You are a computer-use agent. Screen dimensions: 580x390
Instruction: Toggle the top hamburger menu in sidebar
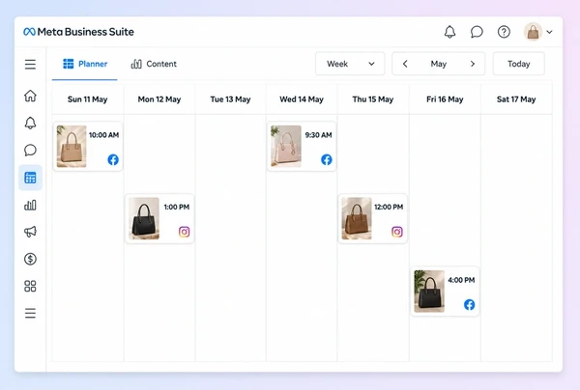(x=30, y=65)
